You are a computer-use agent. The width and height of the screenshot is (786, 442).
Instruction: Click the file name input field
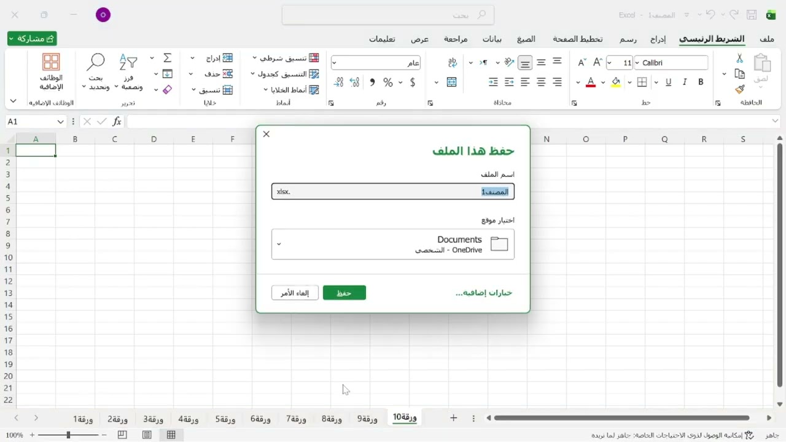pos(393,192)
